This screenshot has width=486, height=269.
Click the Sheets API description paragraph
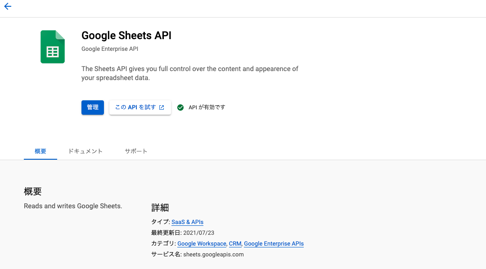point(190,73)
